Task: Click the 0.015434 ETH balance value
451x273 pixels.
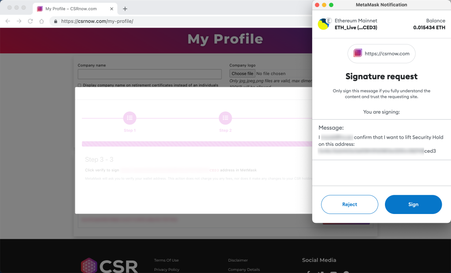Action: pos(429,28)
